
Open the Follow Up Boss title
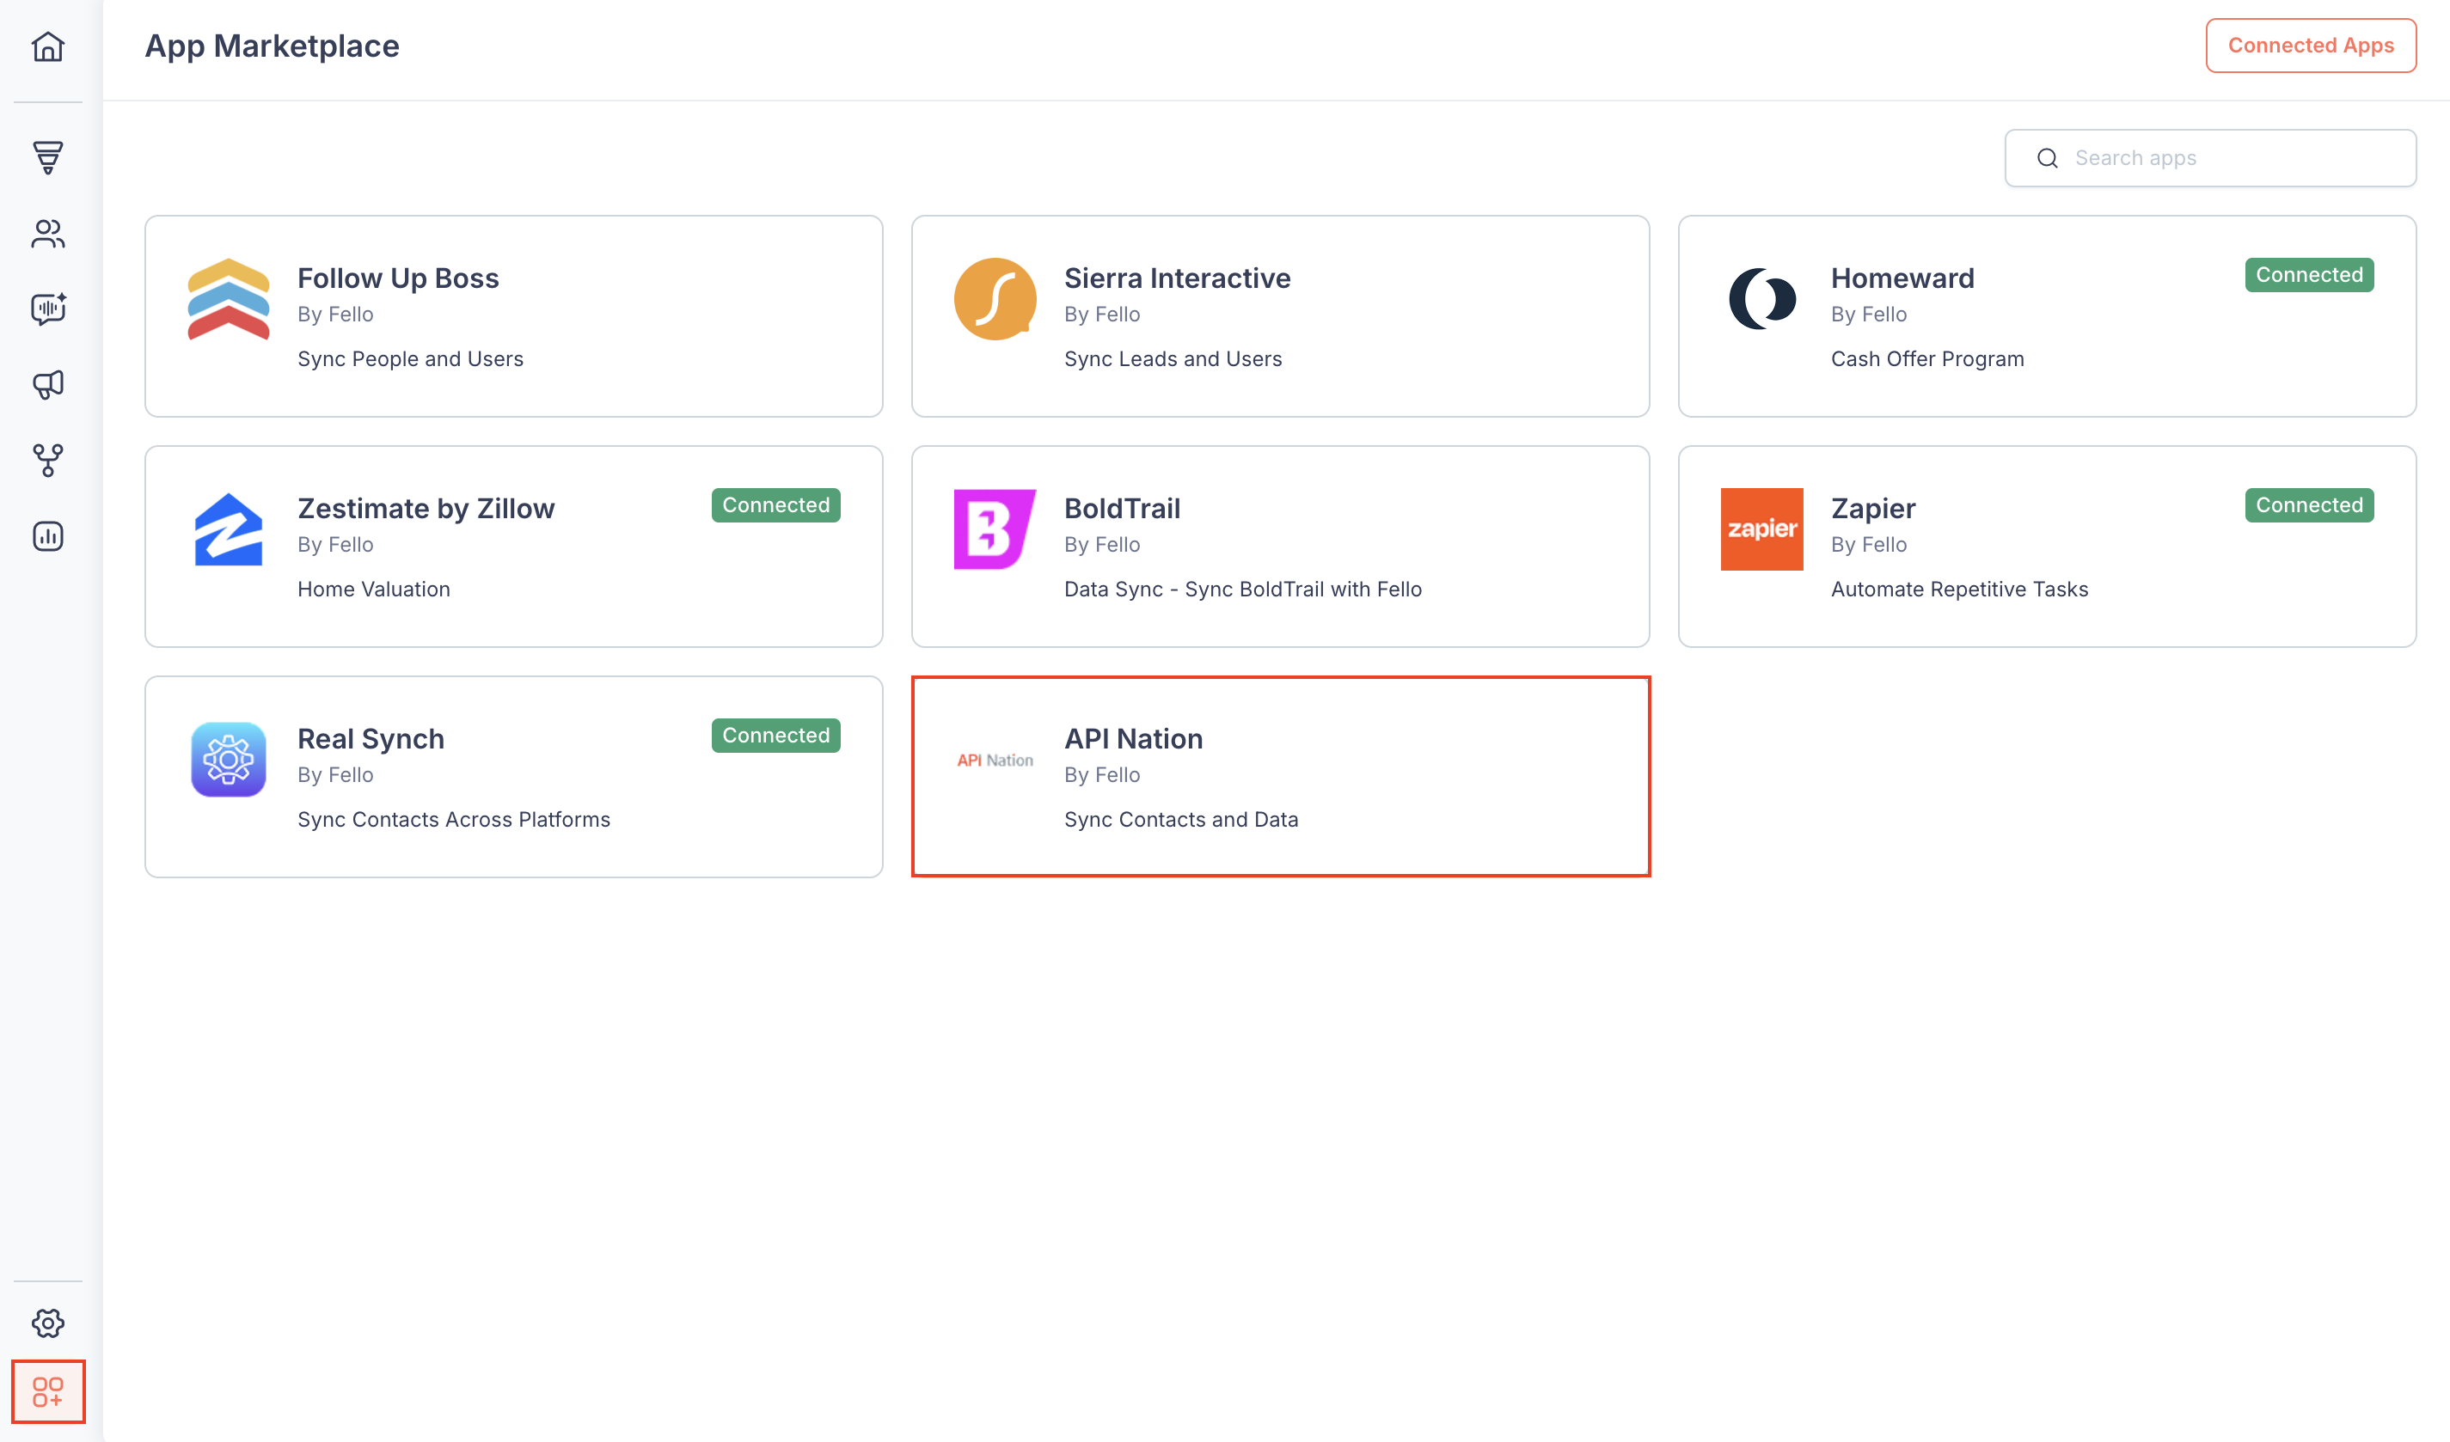pyautogui.click(x=398, y=278)
